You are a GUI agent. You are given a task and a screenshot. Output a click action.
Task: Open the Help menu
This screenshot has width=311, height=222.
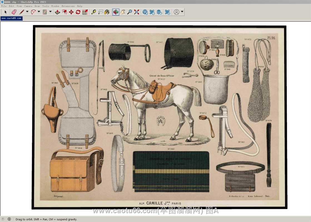pos(80,6)
